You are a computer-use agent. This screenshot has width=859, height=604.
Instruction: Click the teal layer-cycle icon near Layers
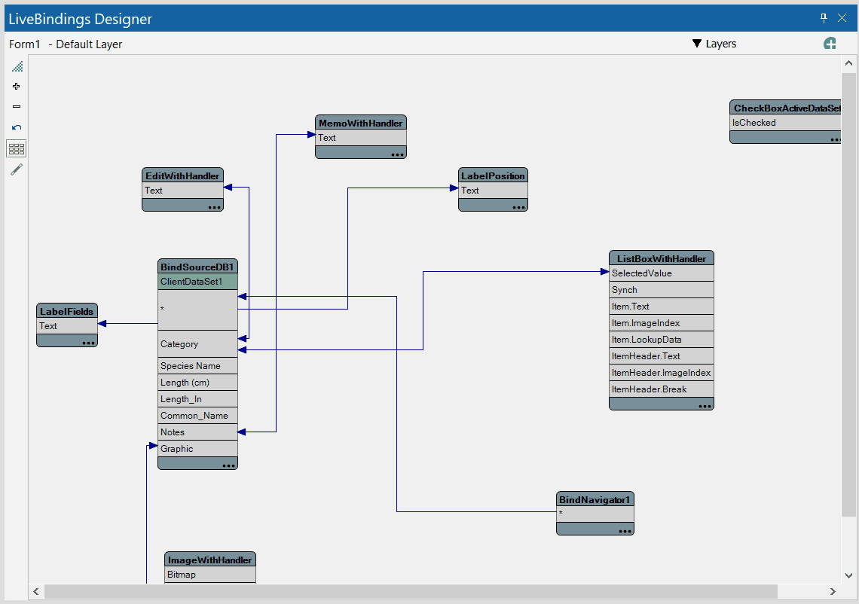830,44
